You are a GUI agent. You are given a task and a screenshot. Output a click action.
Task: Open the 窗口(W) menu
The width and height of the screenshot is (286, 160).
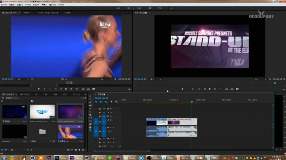click(52, 5)
